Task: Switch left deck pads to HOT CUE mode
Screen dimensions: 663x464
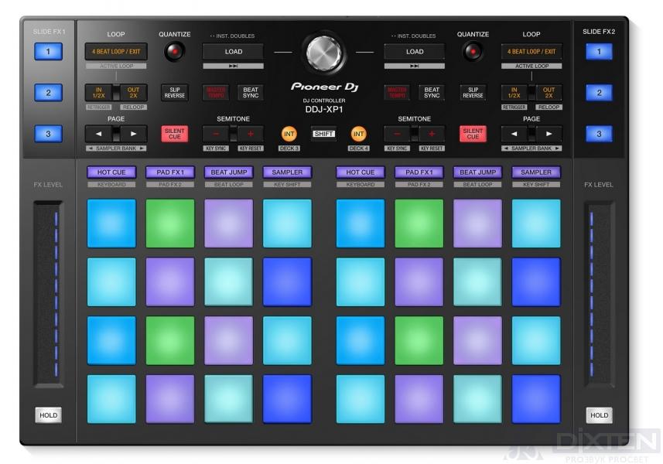Action: pos(111,172)
